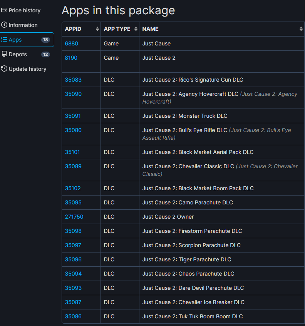Visit app 35096 page link
Image resolution: width=305 pixels, height=326 pixels.
73,259
